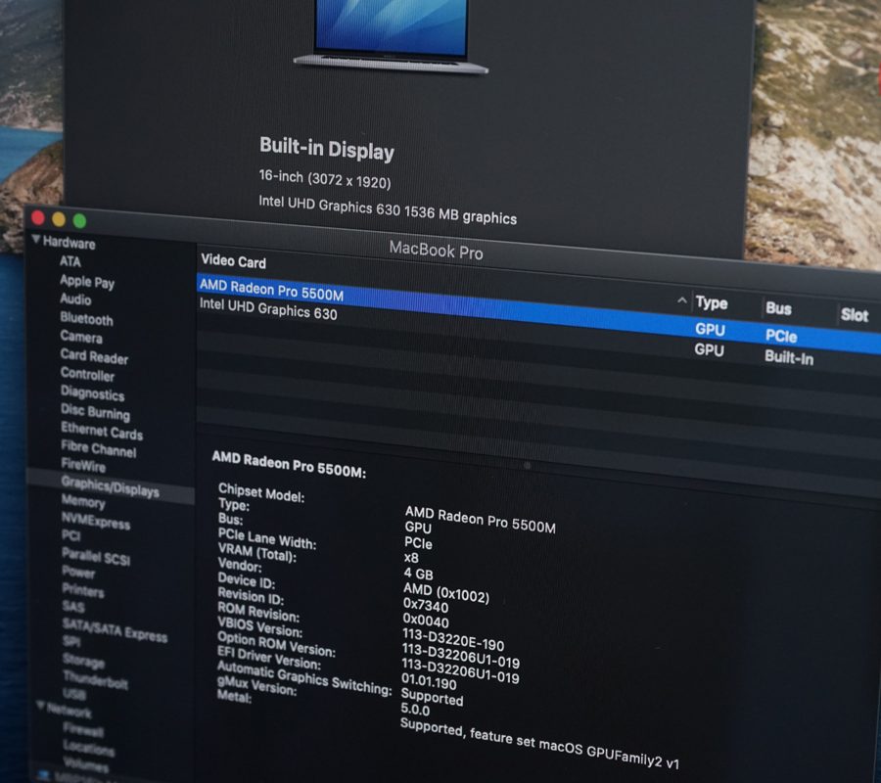
Task: Click the 'ROM Revision:' label
Action: [x=258, y=611]
